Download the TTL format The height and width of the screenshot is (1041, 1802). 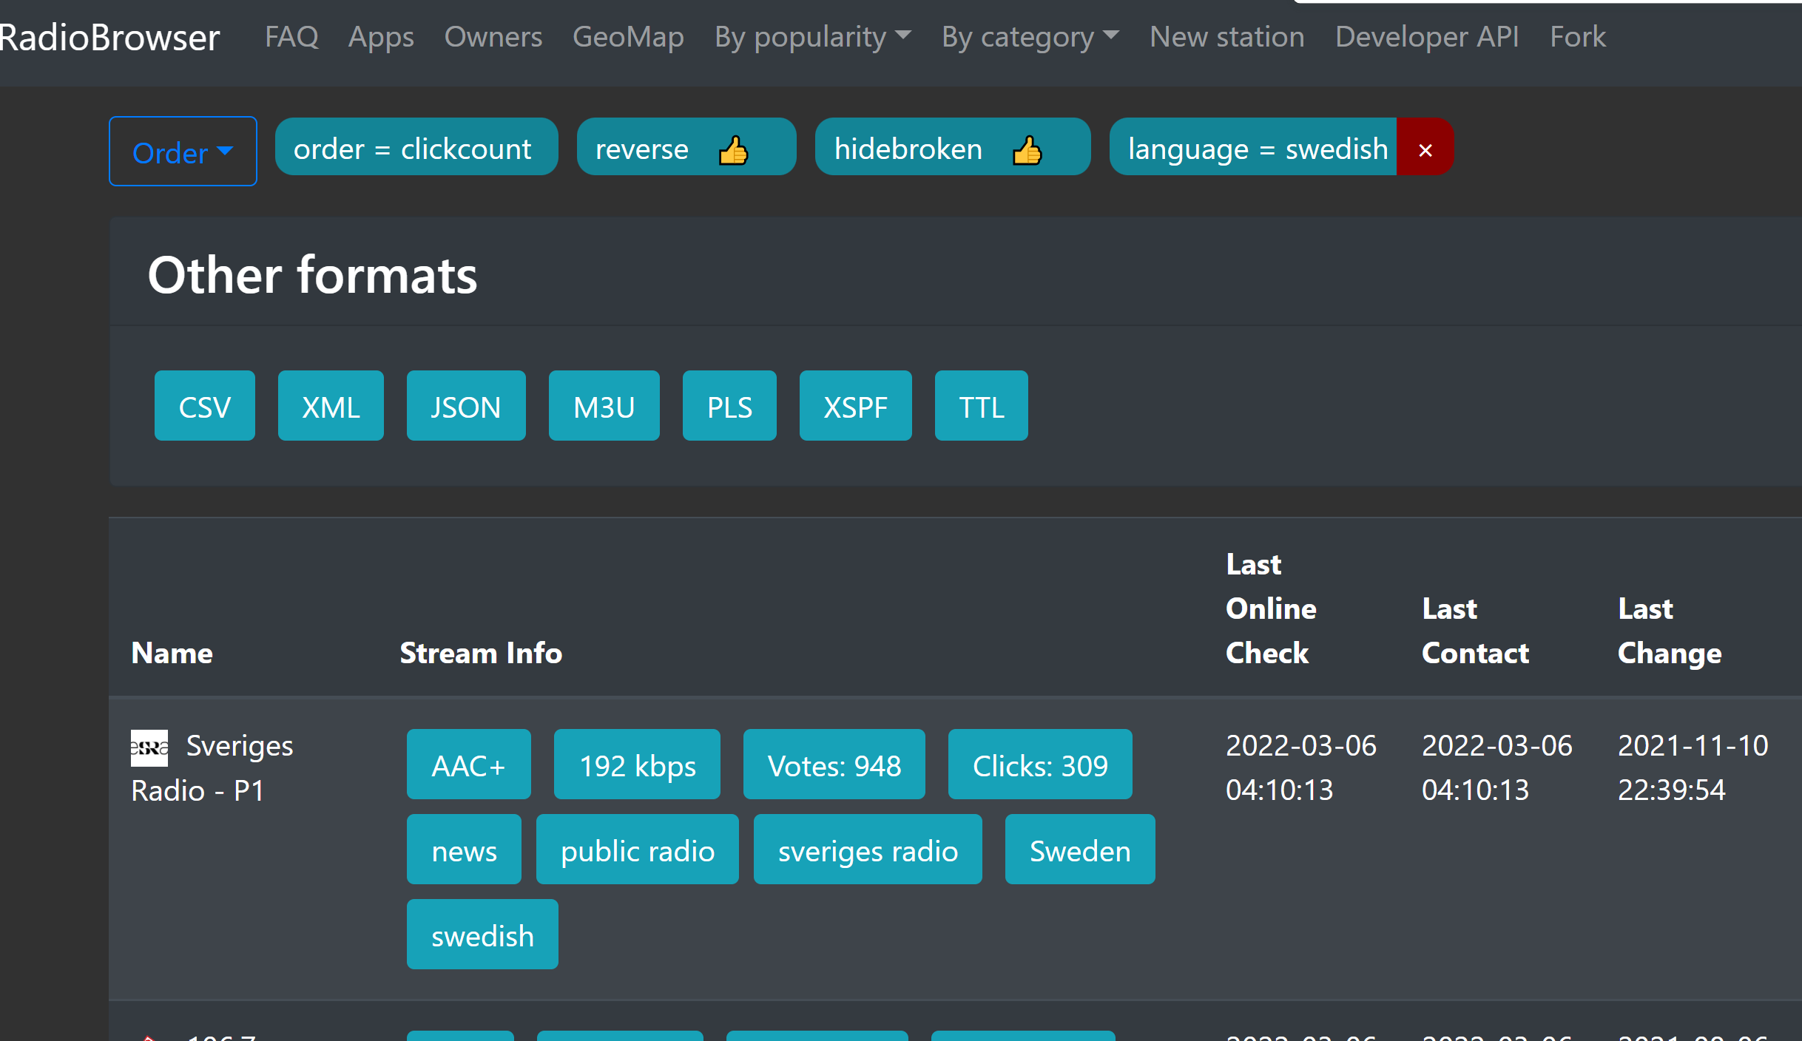[981, 406]
